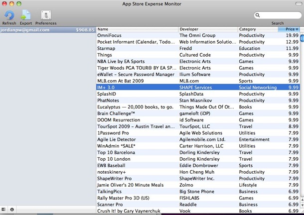Select the Top 10 London row
Image resolution: width=304 pixels, height=215 pixels.
[198, 159]
